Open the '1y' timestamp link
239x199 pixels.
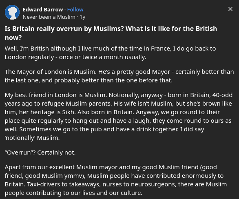[82, 17]
